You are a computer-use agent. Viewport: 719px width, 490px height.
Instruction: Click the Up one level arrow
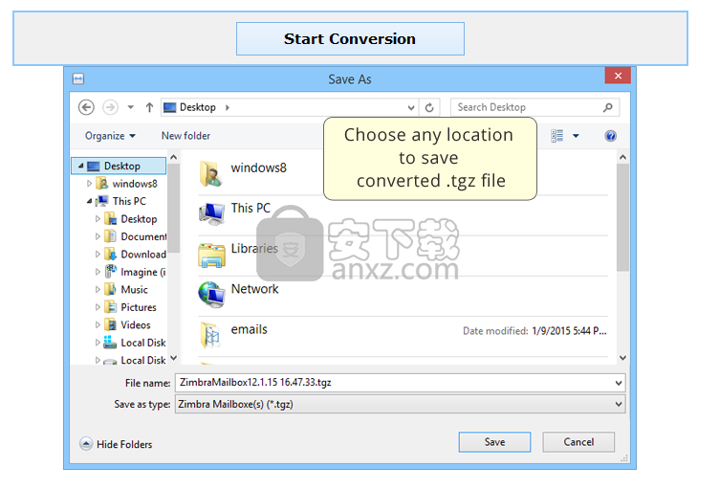pos(149,107)
